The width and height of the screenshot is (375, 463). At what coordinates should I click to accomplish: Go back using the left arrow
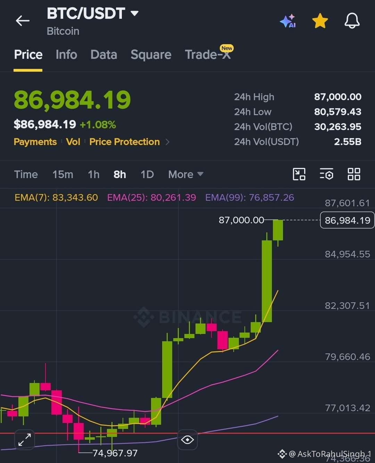[23, 21]
